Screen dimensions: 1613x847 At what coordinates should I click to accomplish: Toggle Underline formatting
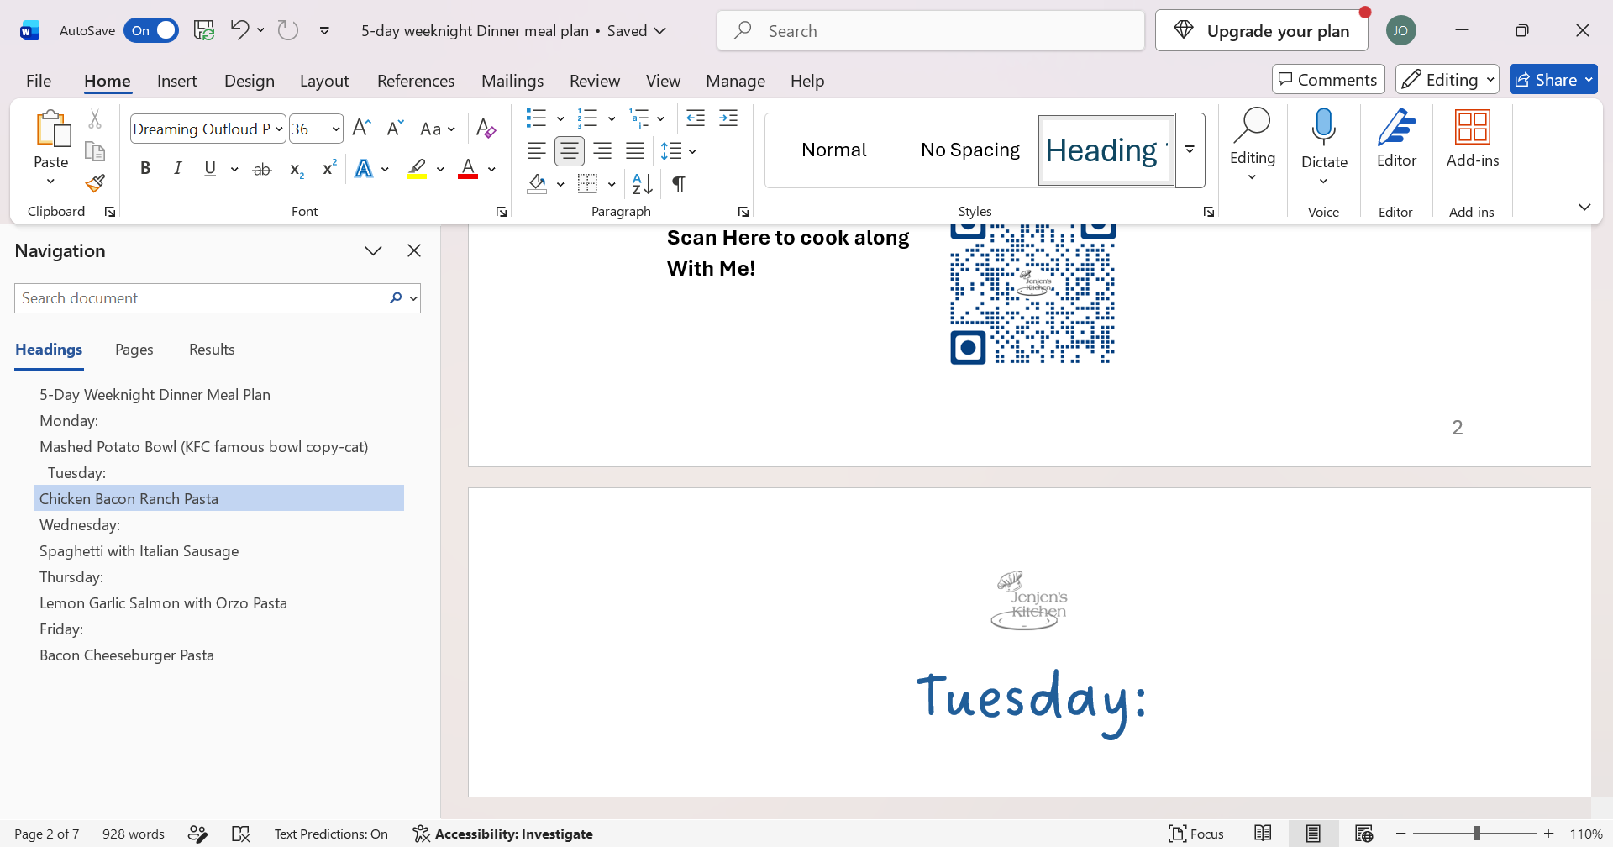point(210,169)
